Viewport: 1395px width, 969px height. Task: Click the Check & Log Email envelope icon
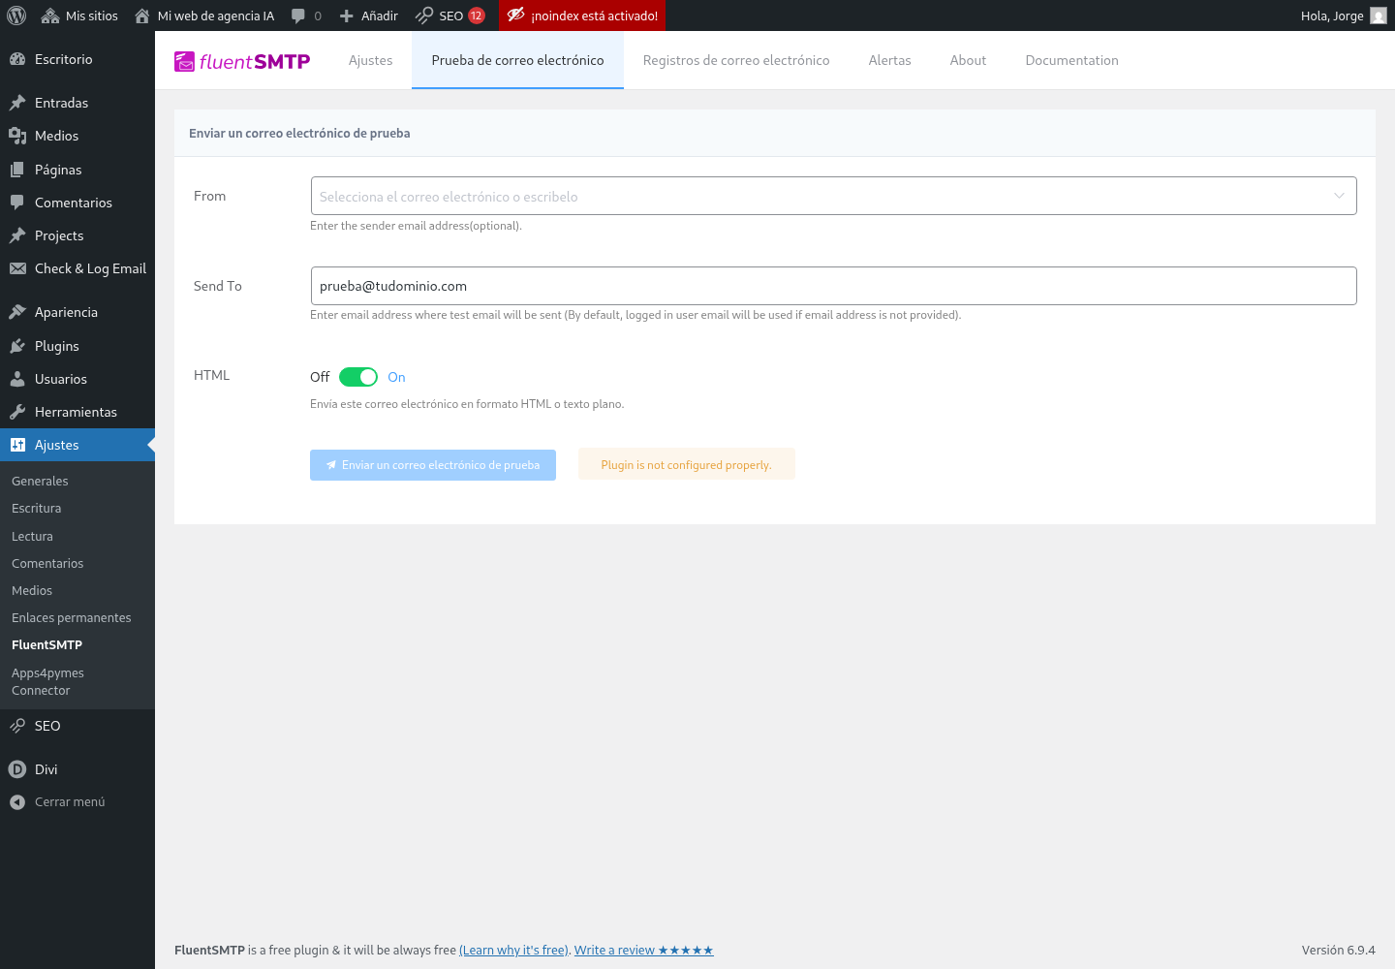tap(17, 268)
